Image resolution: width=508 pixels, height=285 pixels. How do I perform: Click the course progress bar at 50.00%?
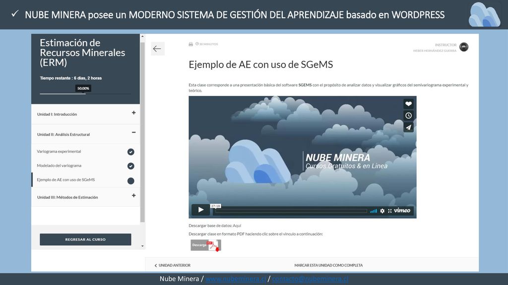[x=85, y=94]
